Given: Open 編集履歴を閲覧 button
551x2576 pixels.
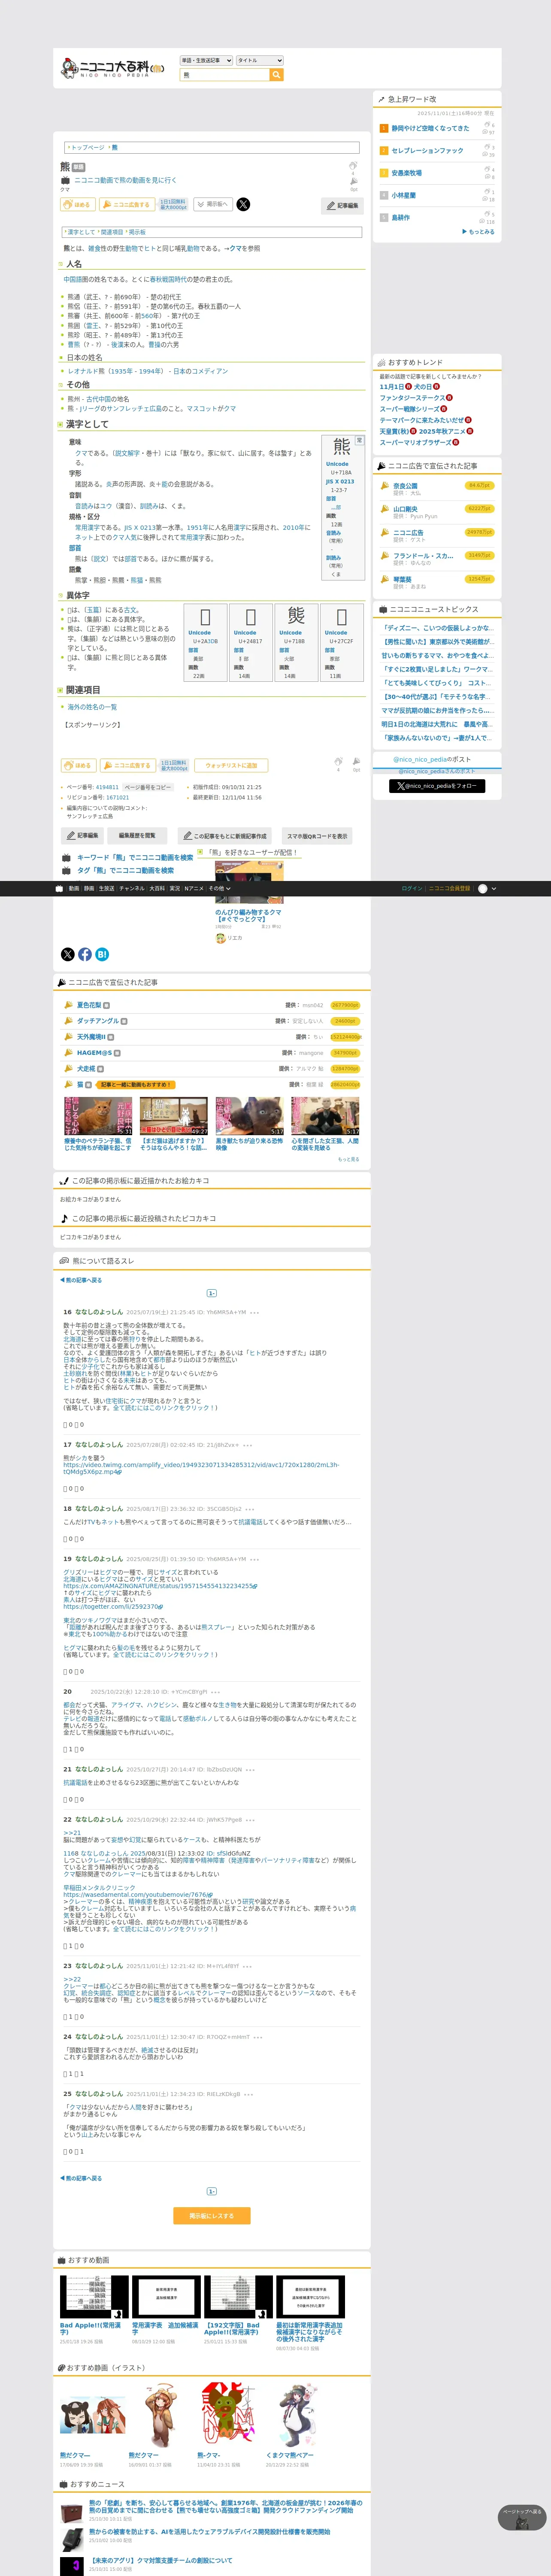Looking at the screenshot, I should pos(137,835).
